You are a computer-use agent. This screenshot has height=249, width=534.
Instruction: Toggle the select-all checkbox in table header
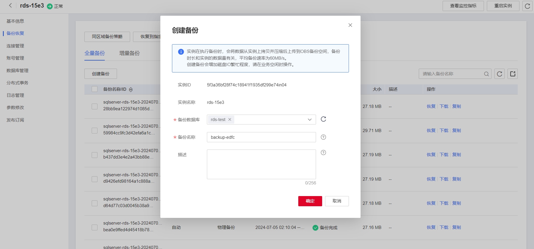pyautogui.click(x=95, y=89)
